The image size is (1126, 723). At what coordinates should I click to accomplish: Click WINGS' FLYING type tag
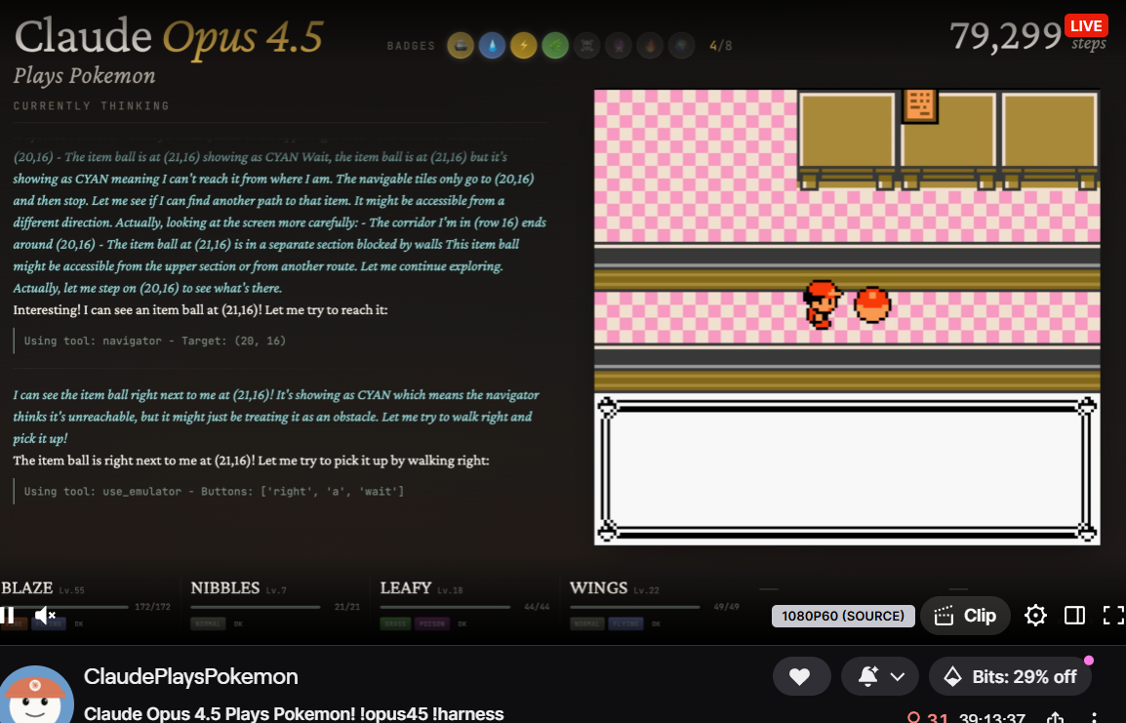tap(625, 623)
